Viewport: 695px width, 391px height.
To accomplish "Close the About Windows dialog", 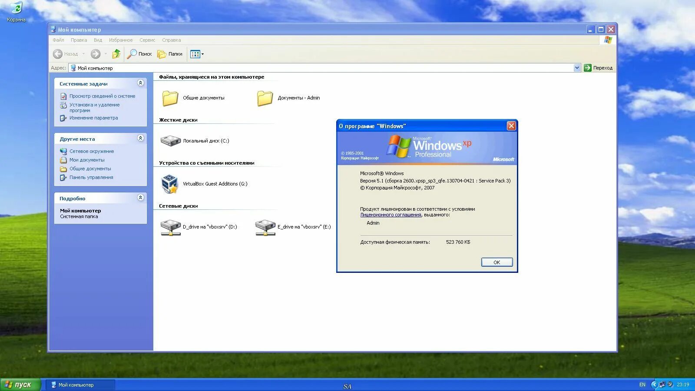I will (x=511, y=126).
